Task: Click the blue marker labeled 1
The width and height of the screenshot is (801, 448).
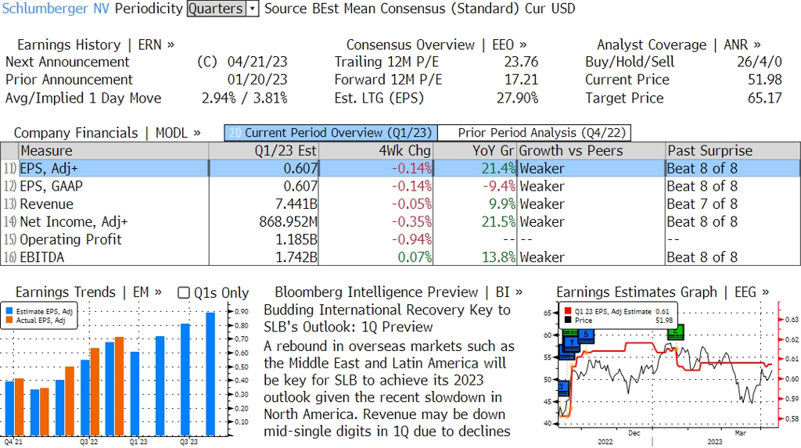Action: 572,342
